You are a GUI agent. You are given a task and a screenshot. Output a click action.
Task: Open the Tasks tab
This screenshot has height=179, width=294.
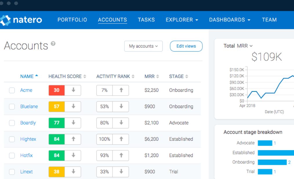coord(146,20)
